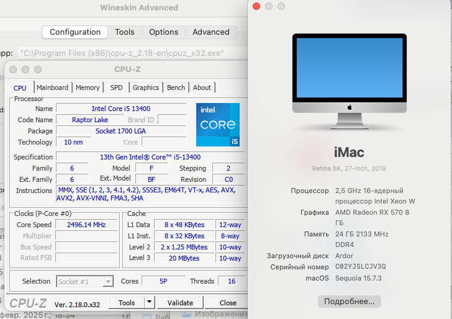Click the startup disk name Ardor
The width and height of the screenshot is (452, 319).
(344, 256)
